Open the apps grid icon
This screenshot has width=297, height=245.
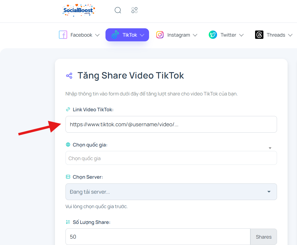pyautogui.click(x=135, y=10)
